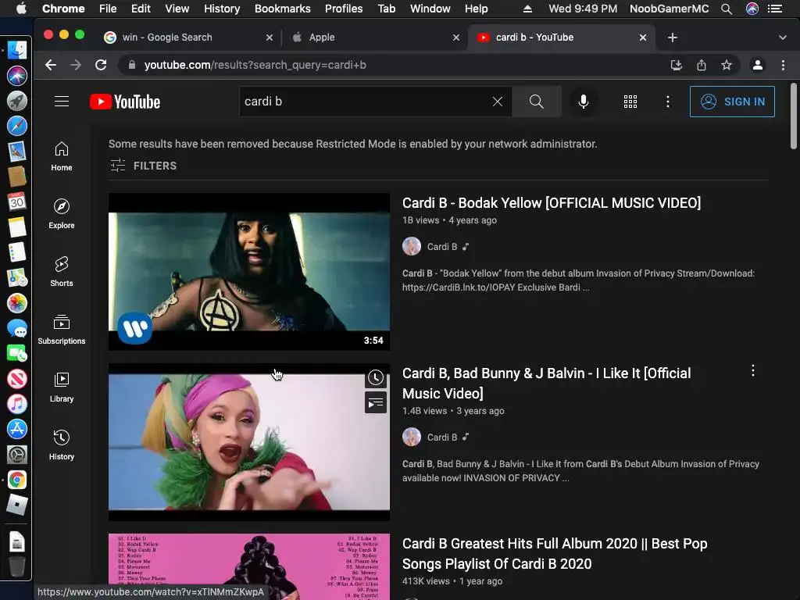The image size is (800, 600).
Task: Go to Home in YouTube sidebar
Action: click(x=62, y=156)
